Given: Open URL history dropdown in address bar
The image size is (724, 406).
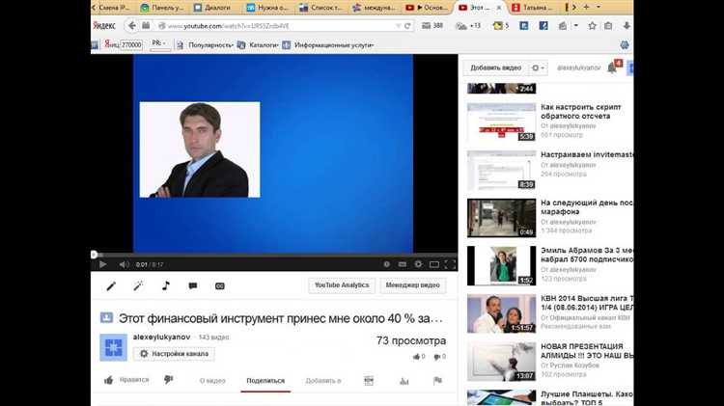Looking at the screenshot, I should (398, 26).
